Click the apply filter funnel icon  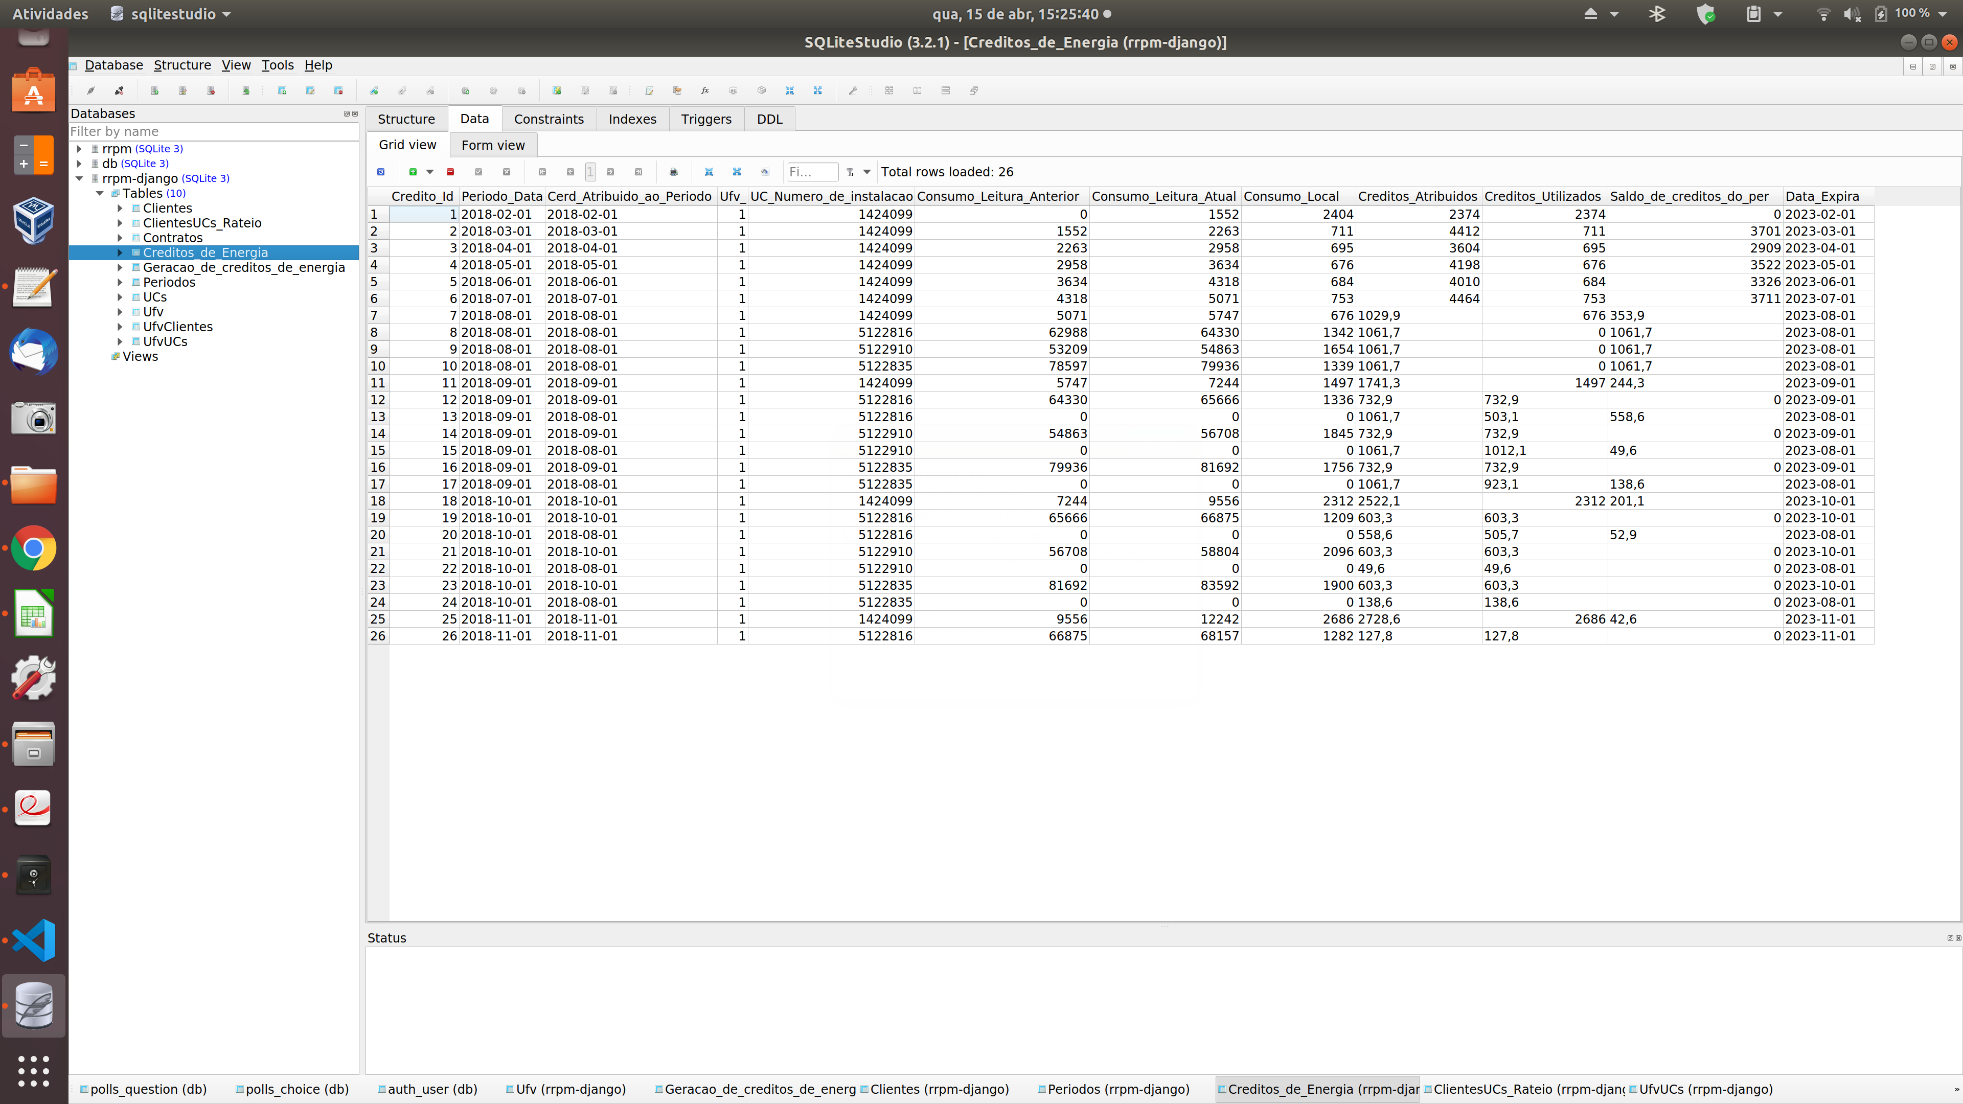pos(851,172)
